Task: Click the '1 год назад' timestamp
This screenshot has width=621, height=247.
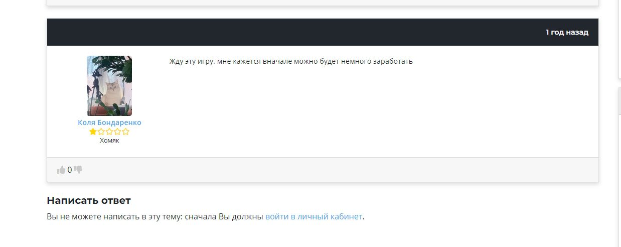Action: coord(567,32)
